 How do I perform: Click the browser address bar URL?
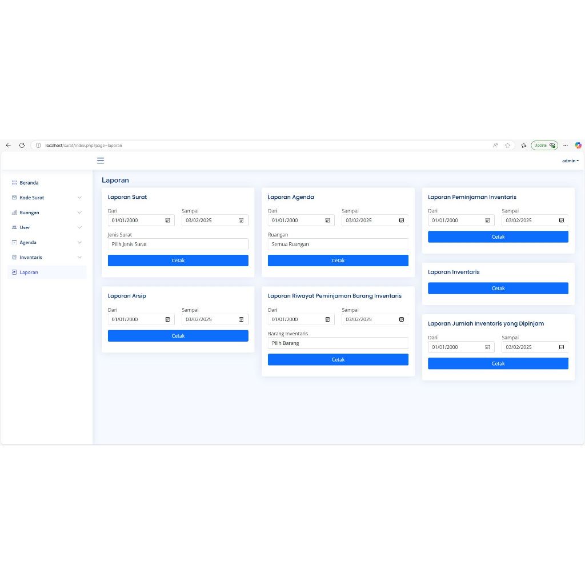coord(83,146)
